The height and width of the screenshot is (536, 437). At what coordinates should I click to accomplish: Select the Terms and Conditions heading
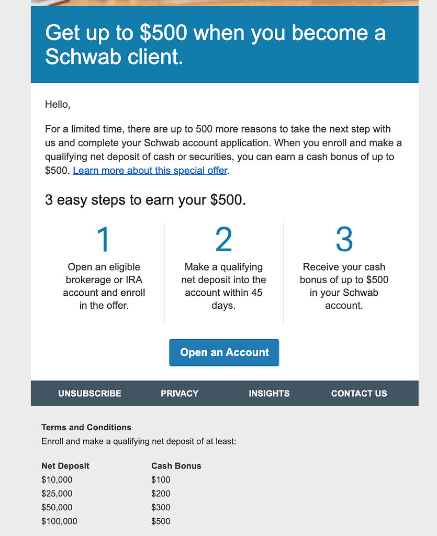(x=86, y=428)
